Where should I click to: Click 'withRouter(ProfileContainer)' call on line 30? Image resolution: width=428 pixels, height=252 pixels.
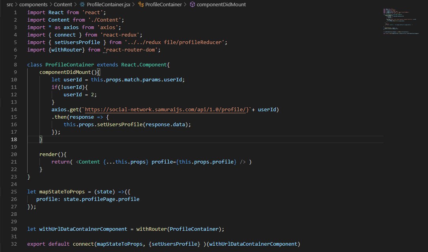pyautogui.click(x=179, y=229)
